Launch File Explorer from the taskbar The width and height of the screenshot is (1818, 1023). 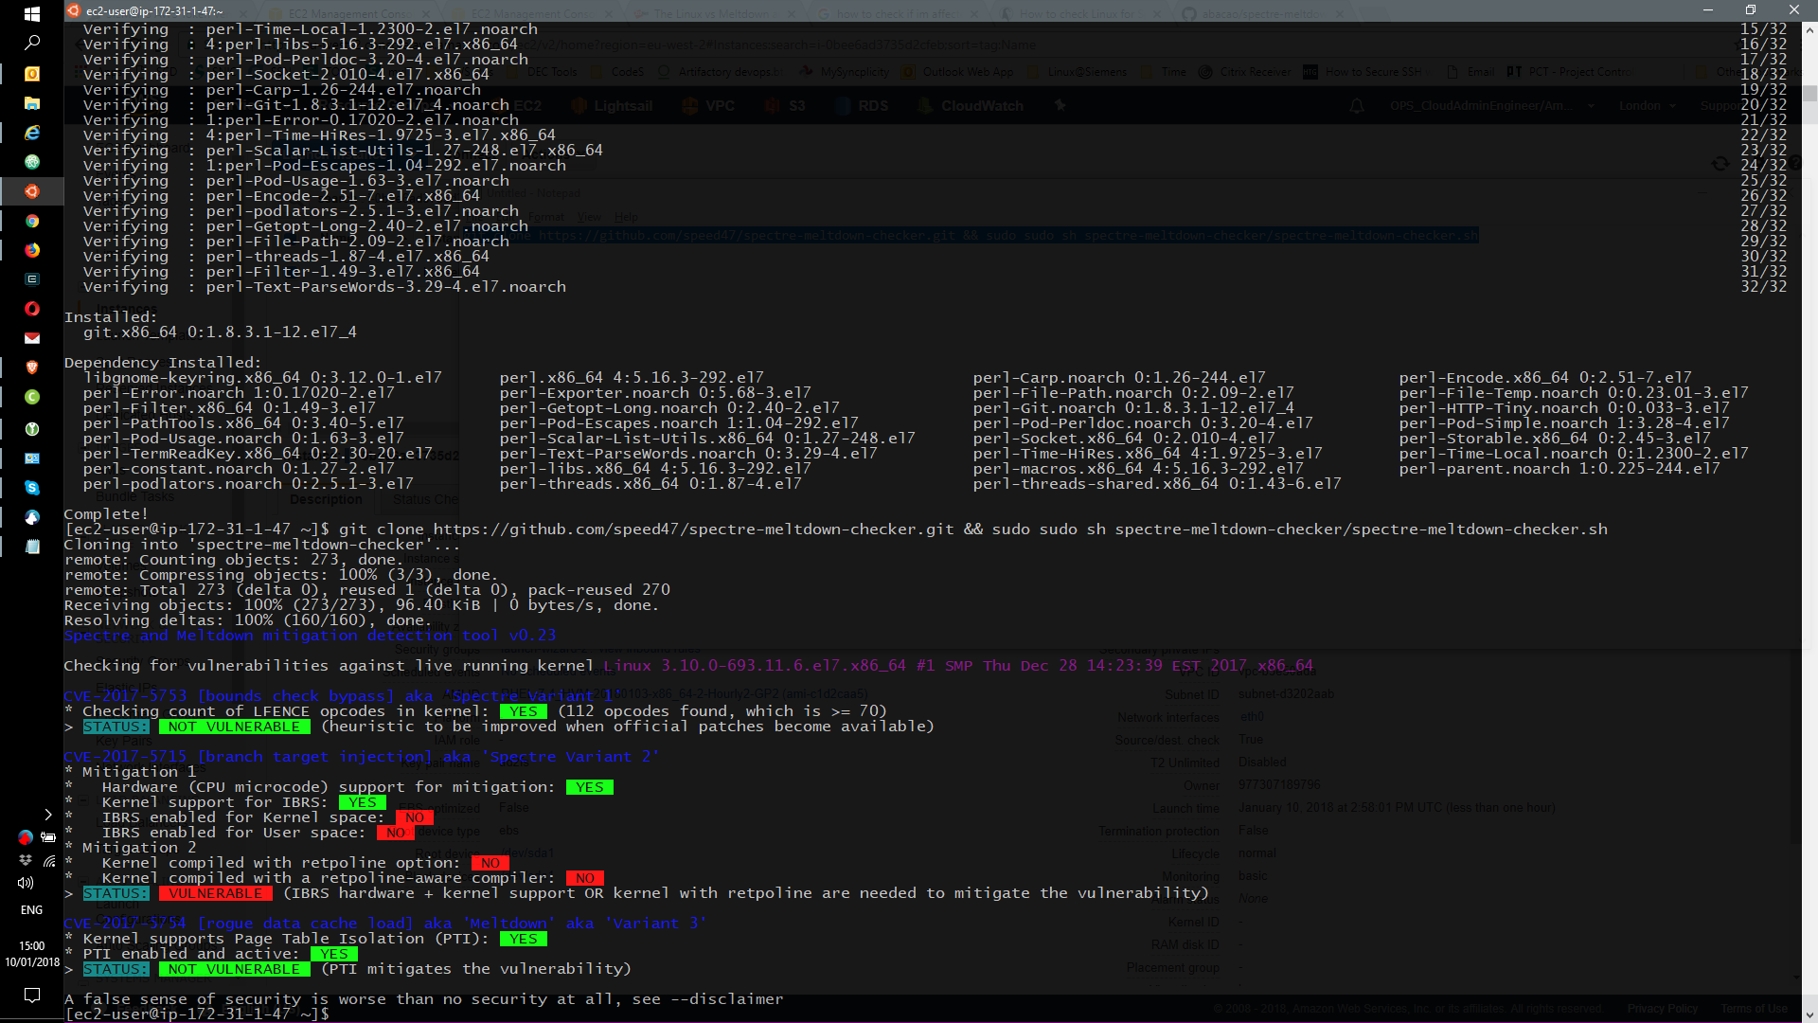31,103
